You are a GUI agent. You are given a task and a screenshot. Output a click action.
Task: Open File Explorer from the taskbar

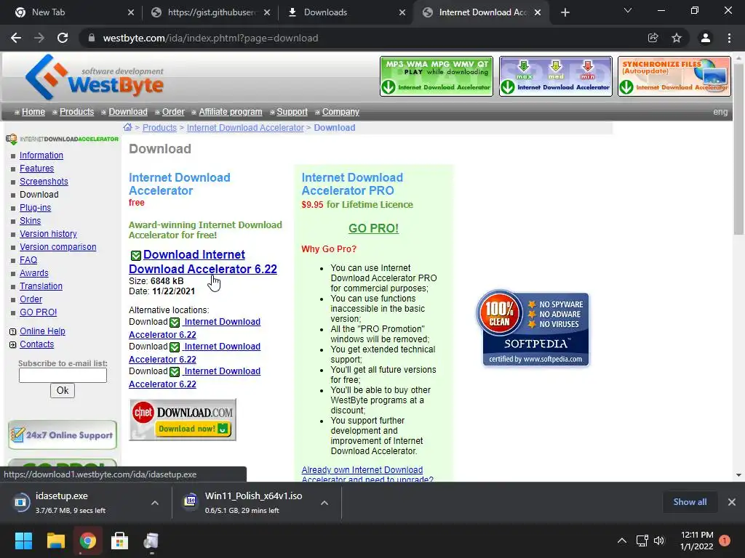(x=55, y=541)
